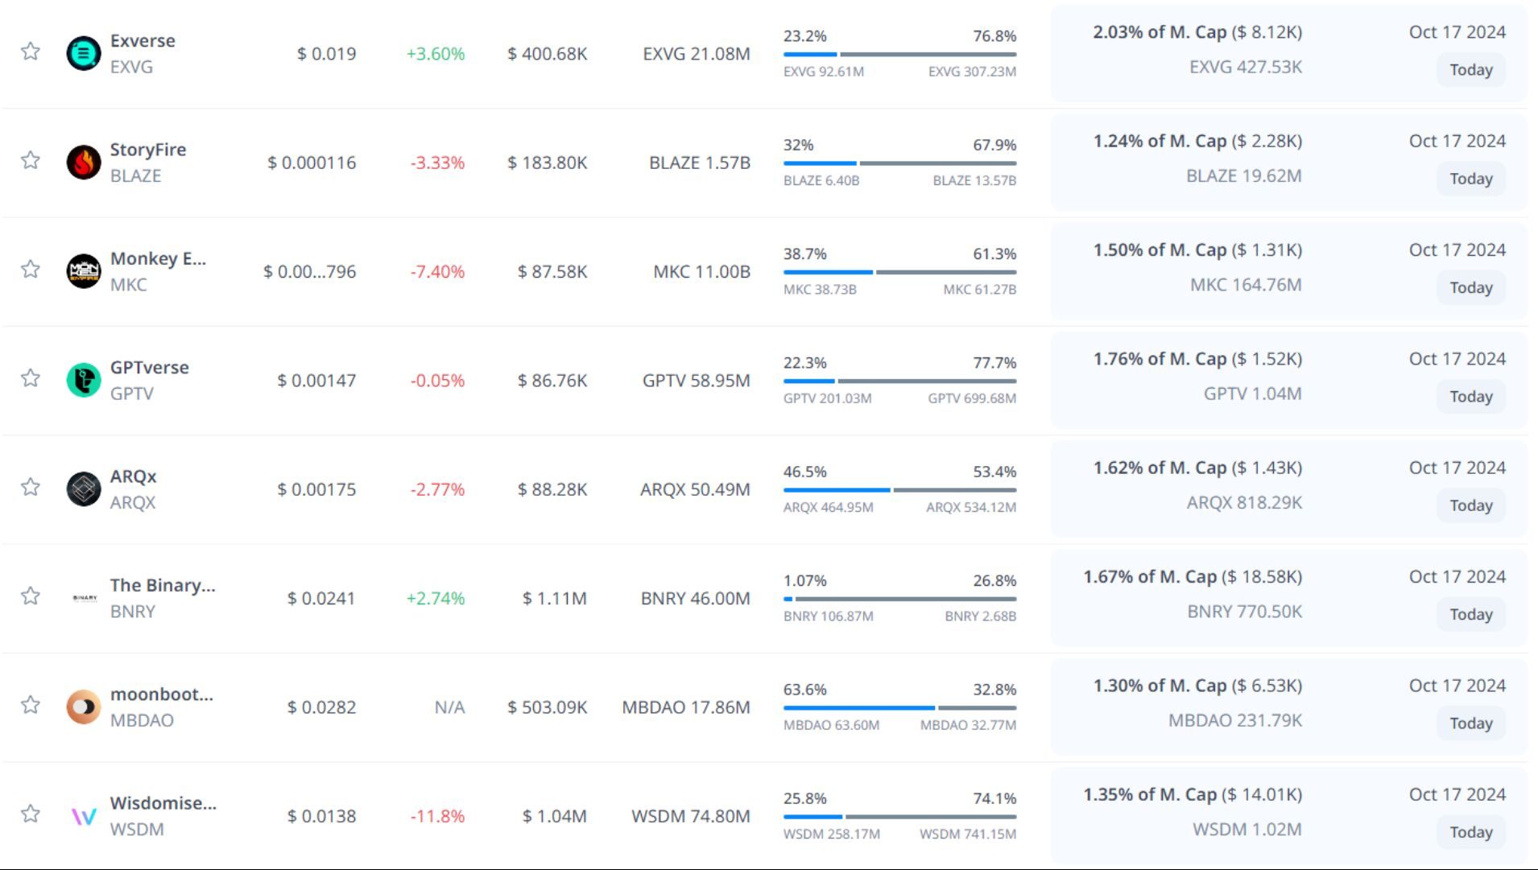The height and width of the screenshot is (870, 1538).
Task: Click the Exverse coin logo icon
Action: click(x=83, y=54)
